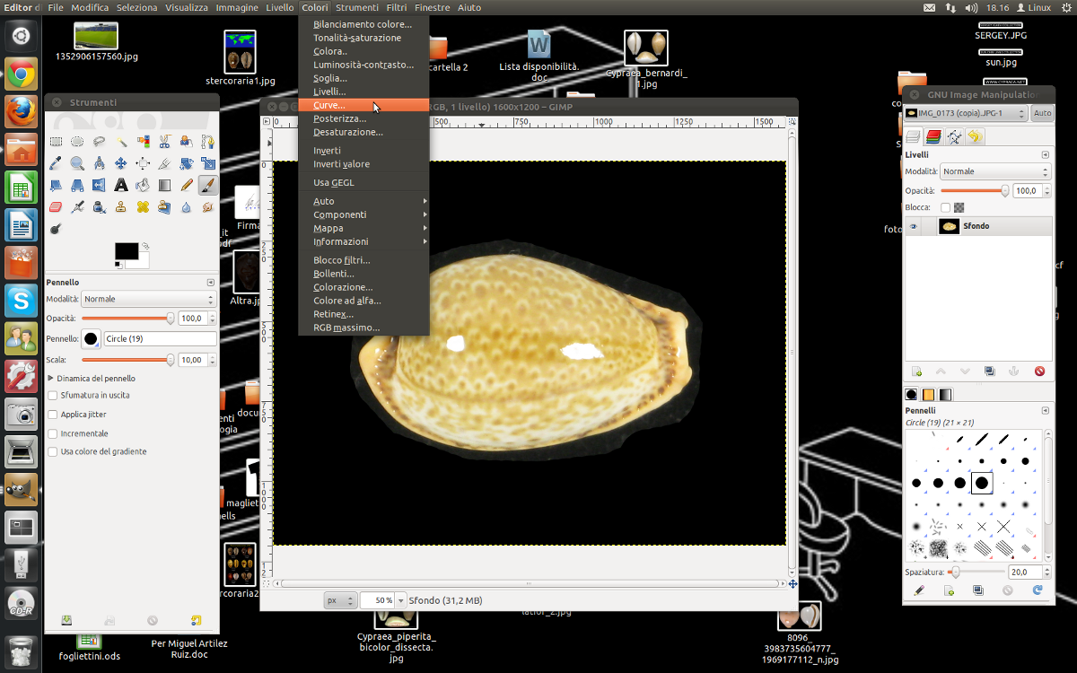Select the Bucket Fill tool

[x=143, y=186]
